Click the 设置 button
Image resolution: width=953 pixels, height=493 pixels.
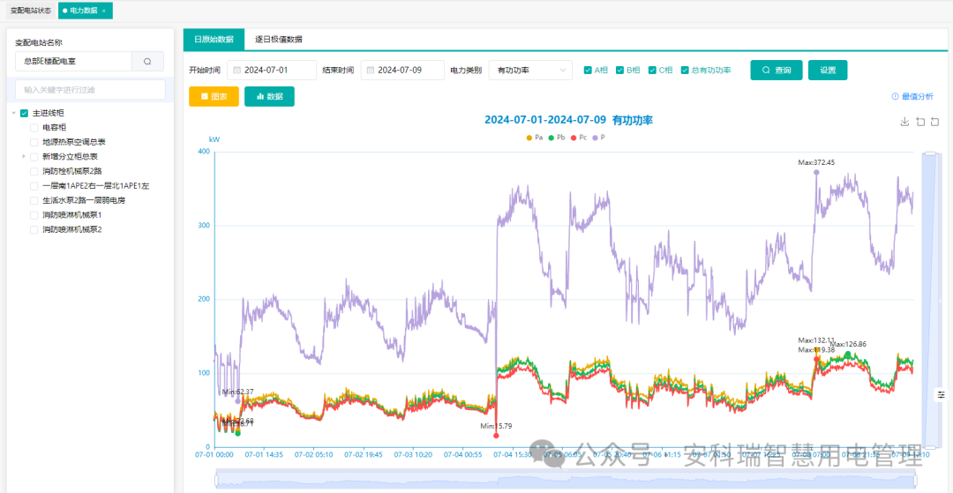[x=828, y=71]
